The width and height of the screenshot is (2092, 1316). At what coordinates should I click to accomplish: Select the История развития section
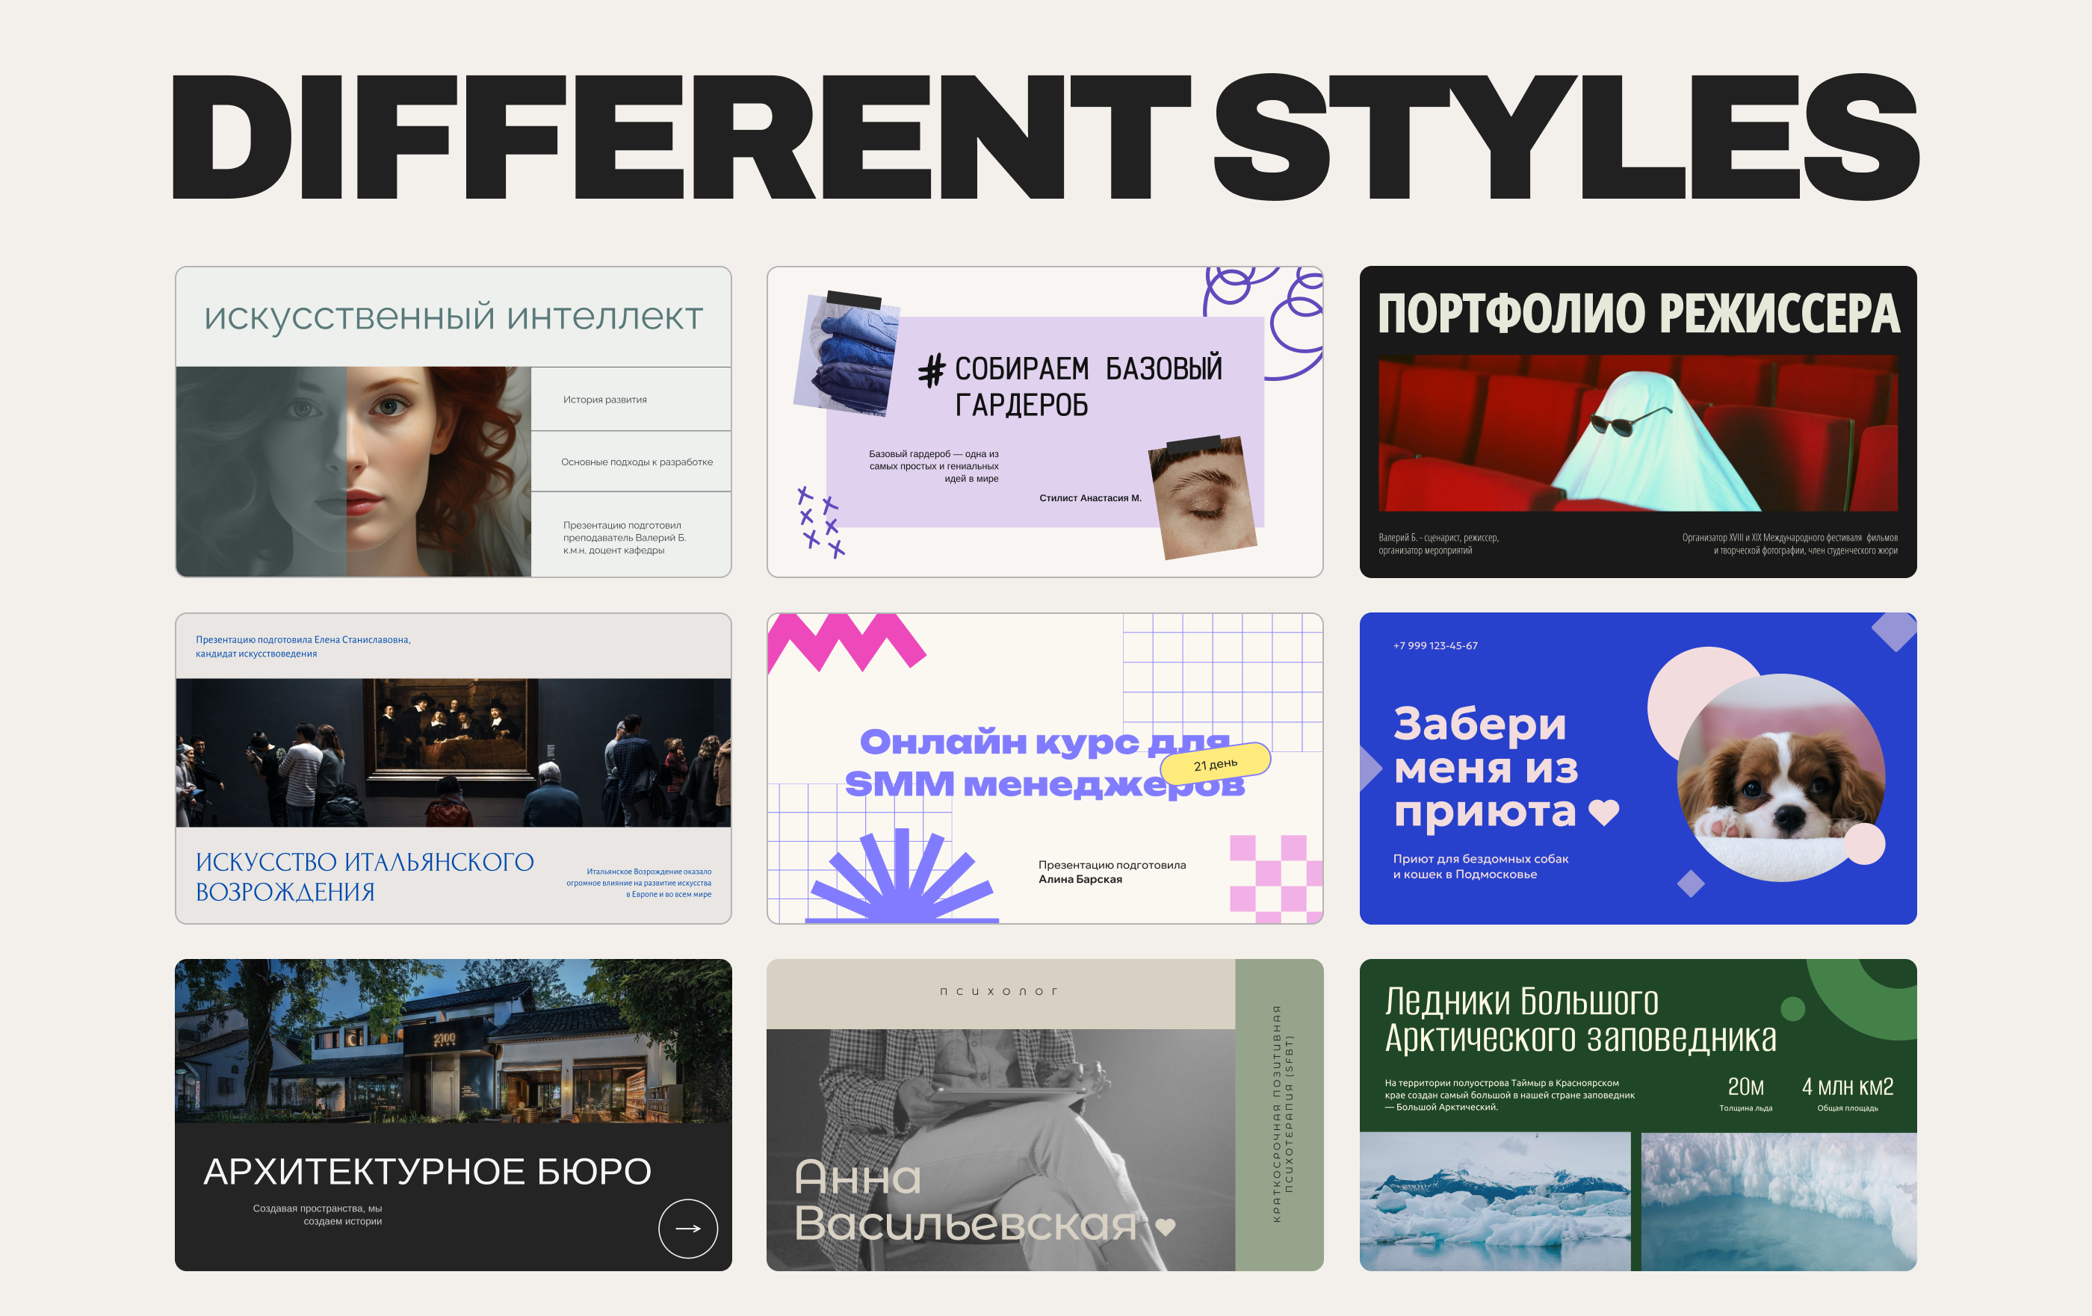pos(604,400)
